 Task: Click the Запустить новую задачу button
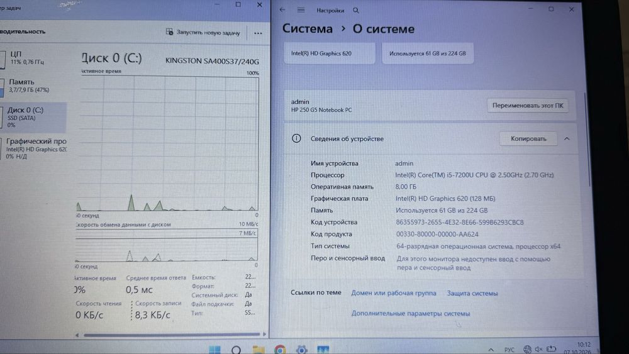(x=203, y=33)
